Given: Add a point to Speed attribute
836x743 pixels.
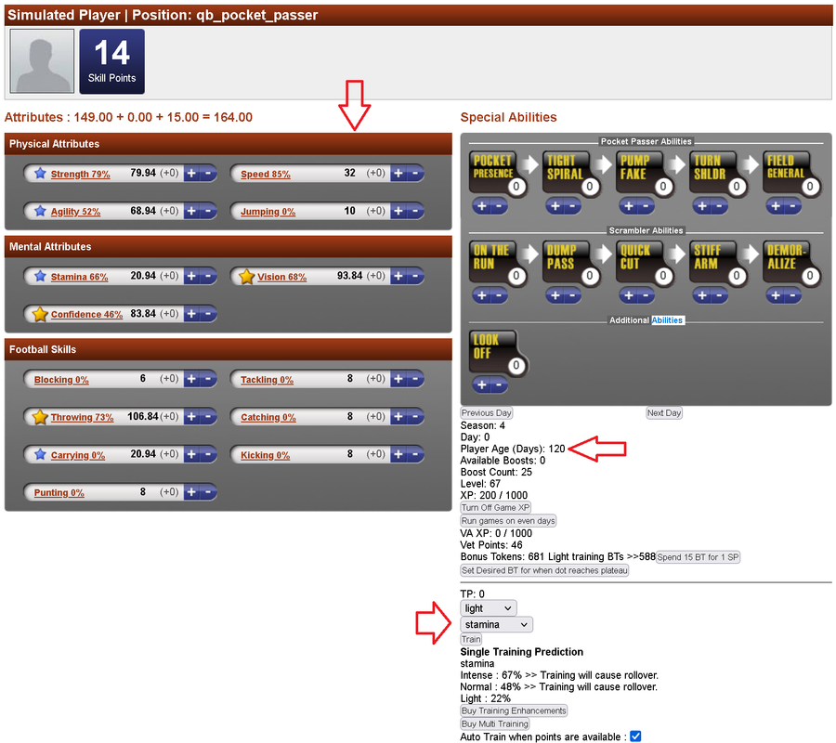Looking at the screenshot, I should pyautogui.click(x=398, y=174).
